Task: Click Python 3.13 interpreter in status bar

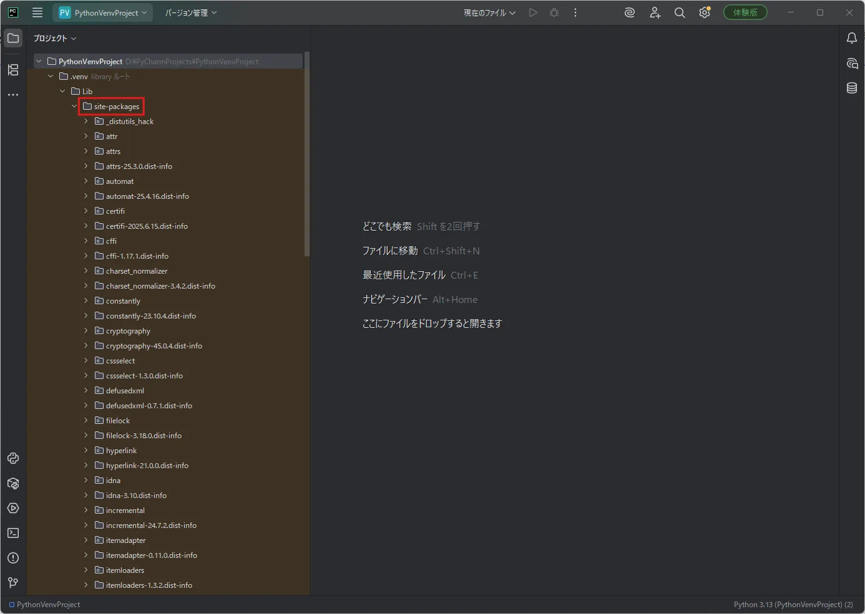Action: [x=793, y=605]
